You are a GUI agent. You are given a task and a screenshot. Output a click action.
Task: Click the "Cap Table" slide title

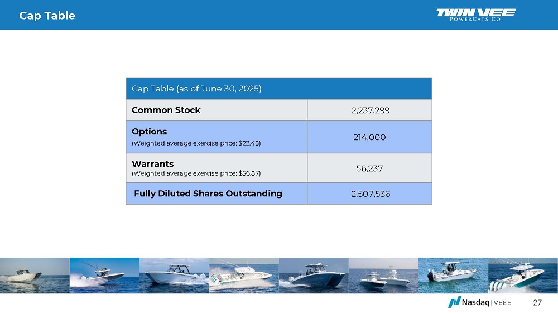47,16
